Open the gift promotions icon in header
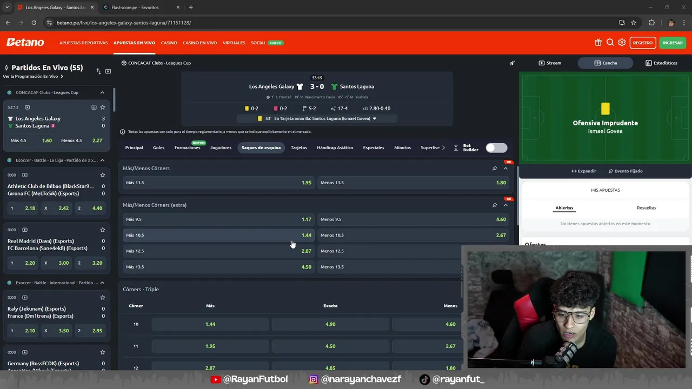Screen dimensions: 692x389 coord(598,43)
